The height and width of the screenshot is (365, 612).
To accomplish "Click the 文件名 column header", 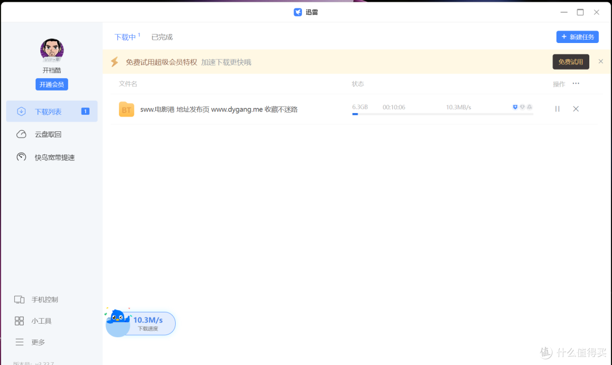I will click(x=128, y=84).
